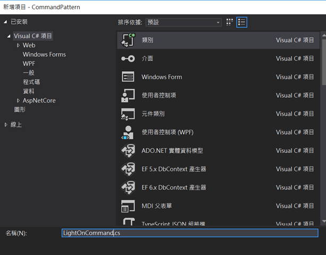Click the scrollbar up arrow
This screenshot has width=326, height=255.
coord(324,35)
